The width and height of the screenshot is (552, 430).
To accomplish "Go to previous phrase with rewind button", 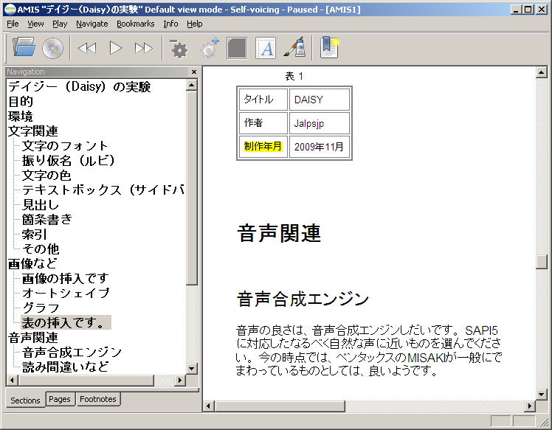I will click(x=86, y=48).
